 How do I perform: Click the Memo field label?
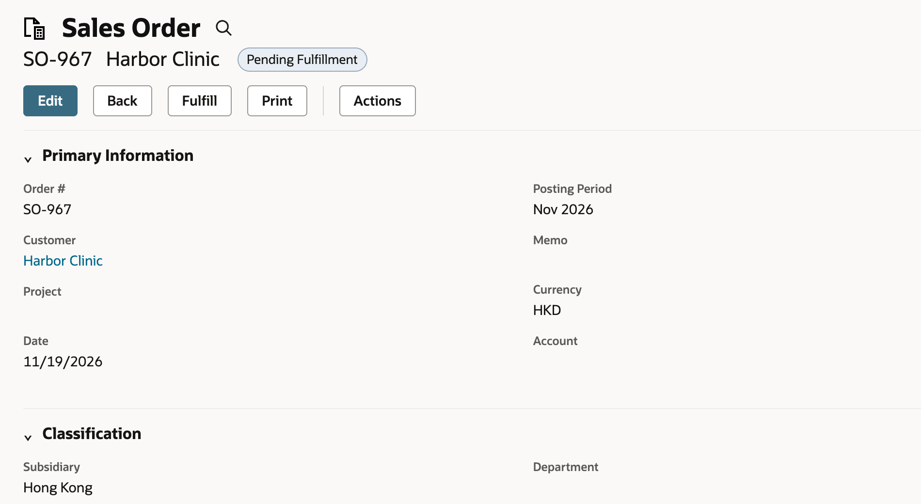pos(550,240)
